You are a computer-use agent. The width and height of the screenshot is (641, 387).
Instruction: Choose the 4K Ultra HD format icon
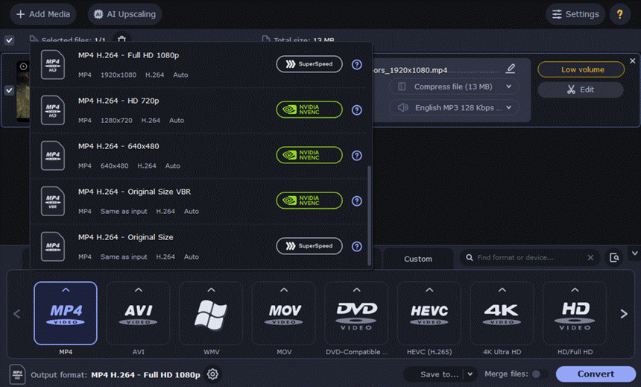click(x=501, y=313)
